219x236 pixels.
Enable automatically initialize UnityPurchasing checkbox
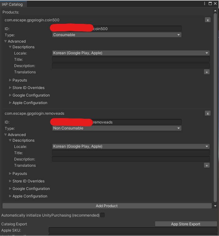coord(102,215)
